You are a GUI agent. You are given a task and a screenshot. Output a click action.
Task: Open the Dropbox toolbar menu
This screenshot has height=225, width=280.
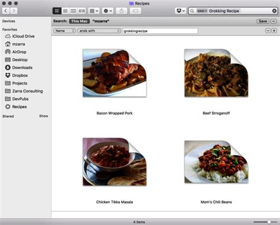point(181,11)
